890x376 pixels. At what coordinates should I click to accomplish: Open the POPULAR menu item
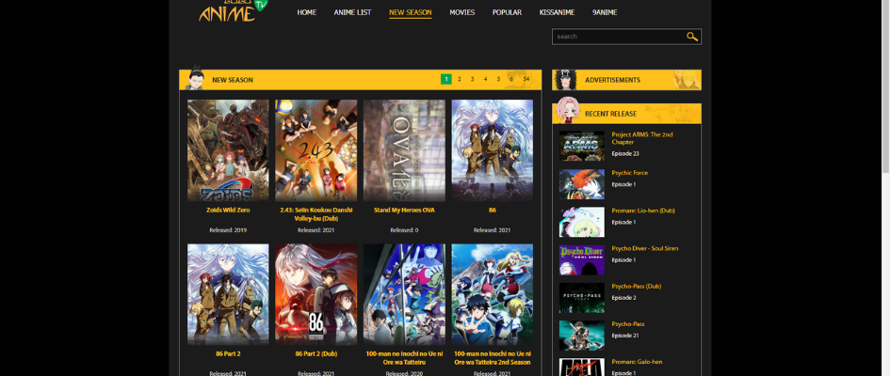[x=507, y=12]
